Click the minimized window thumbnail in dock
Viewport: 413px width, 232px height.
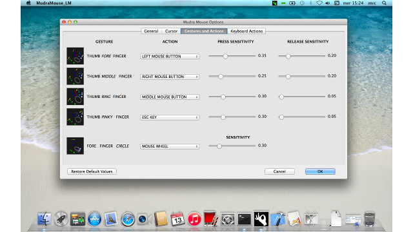(x=353, y=220)
